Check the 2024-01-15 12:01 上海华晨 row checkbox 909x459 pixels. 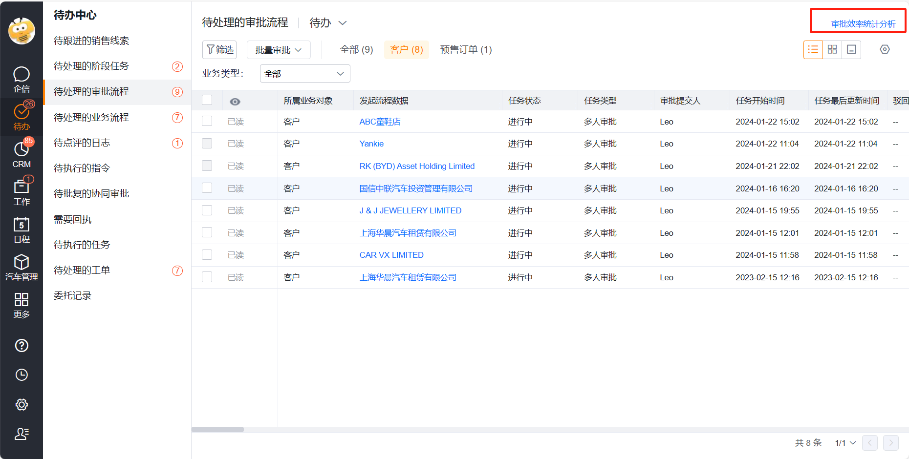coord(207,232)
